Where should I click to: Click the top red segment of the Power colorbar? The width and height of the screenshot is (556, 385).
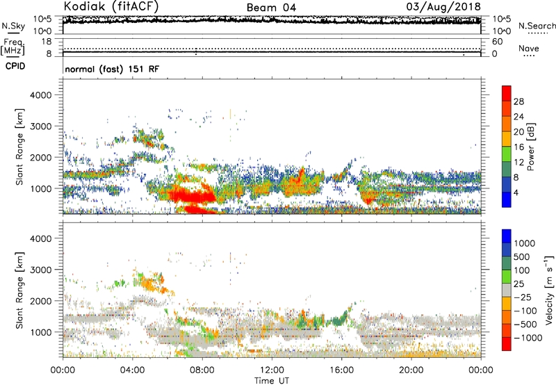tap(507, 93)
